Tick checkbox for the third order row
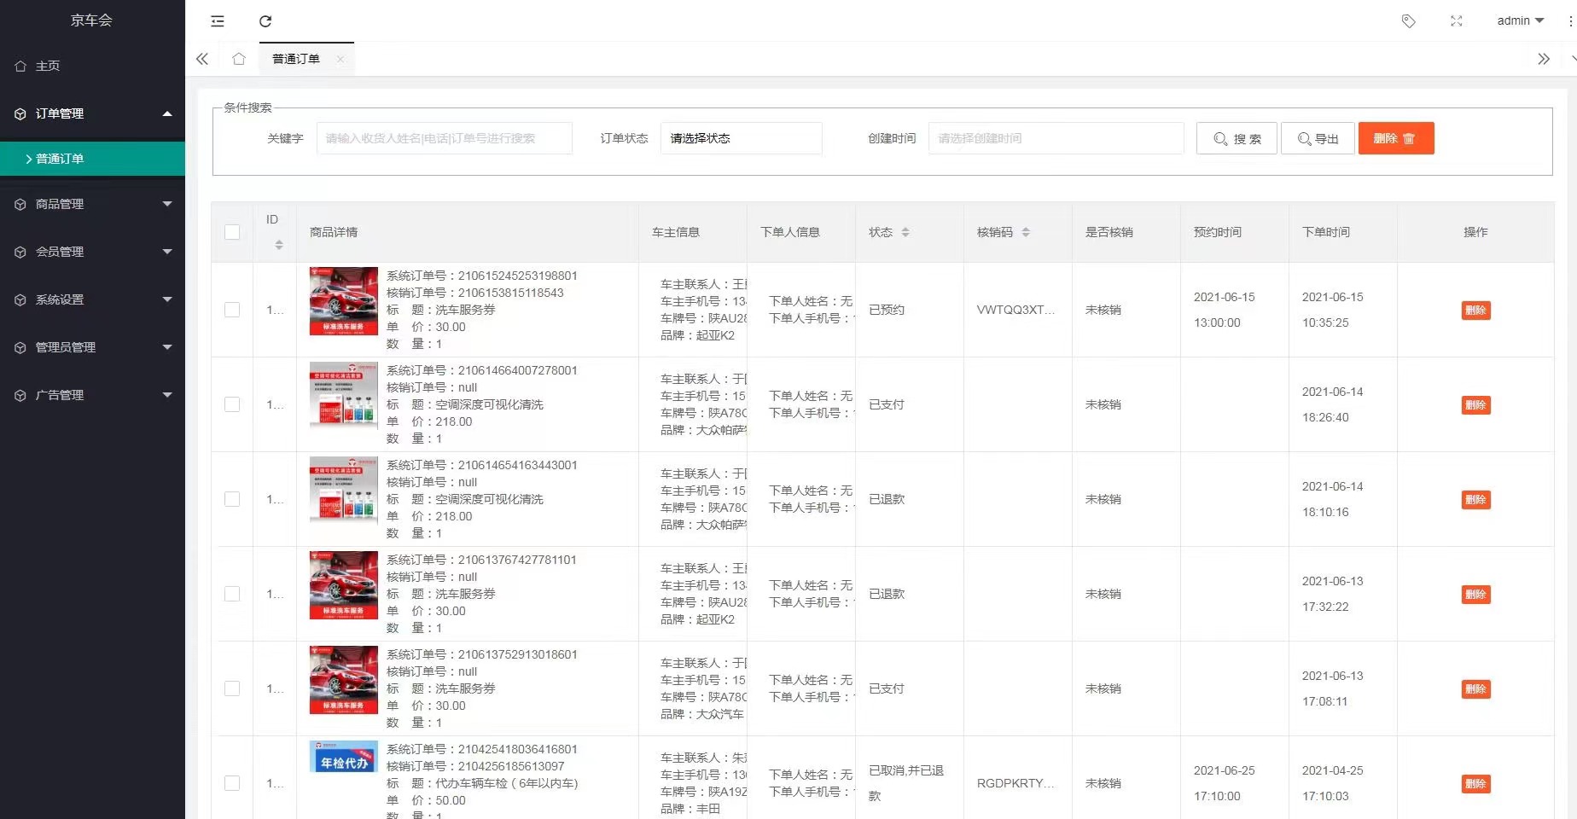This screenshot has width=1577, height=819. pos(232,499)
